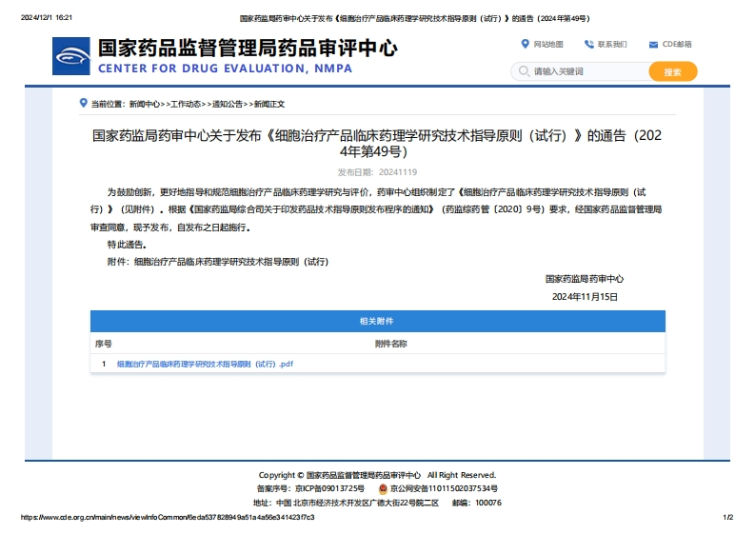The image size is (755, 534).
Task: Open 工作动态 in the breadcrumb
Action: point(186,104)
